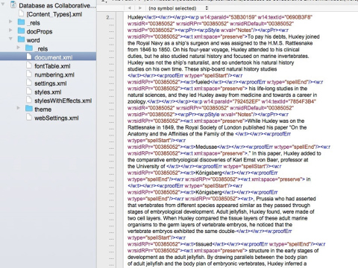Click the [Content_Types].xml file icon
This screenshot has width=358, height=268.
[x=22, y=13]
